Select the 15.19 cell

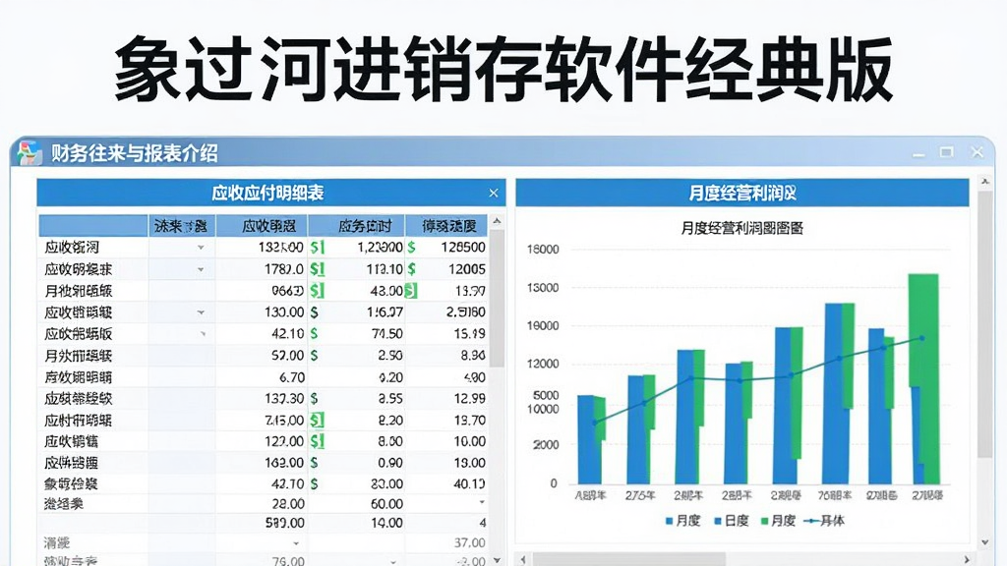(x=447, y=334)
